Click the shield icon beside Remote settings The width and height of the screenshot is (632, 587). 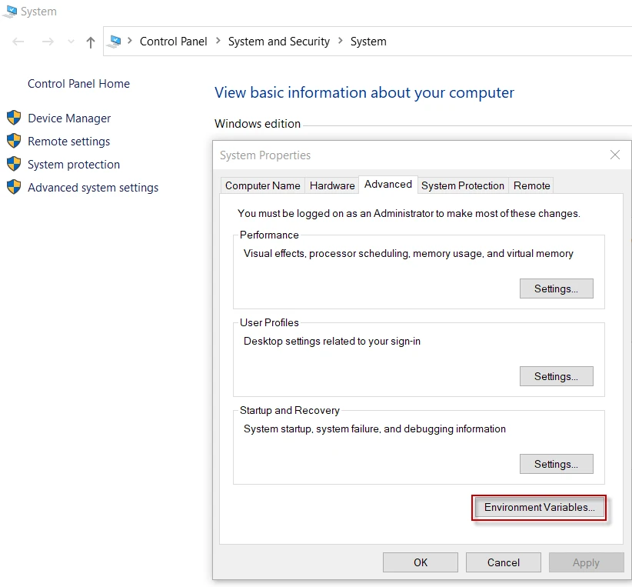[14, 141]
